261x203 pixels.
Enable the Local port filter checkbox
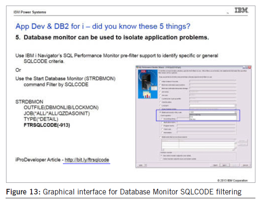(x=161, y=106)
